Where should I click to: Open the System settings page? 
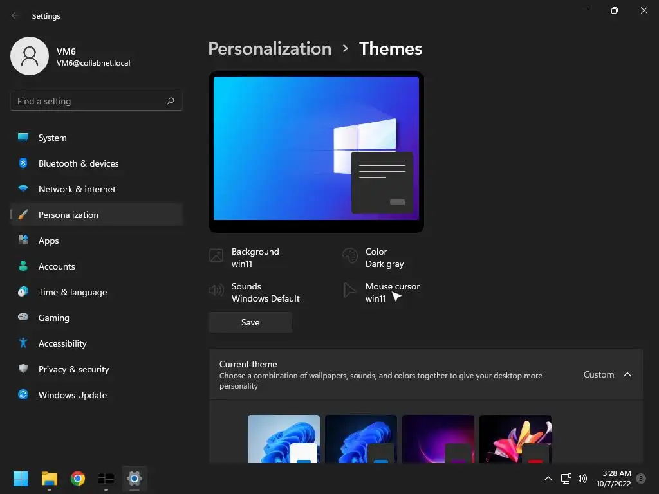point(97,138)
